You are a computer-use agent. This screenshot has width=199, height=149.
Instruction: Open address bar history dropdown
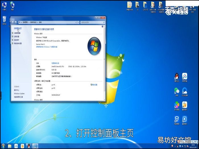click(76, 22)
